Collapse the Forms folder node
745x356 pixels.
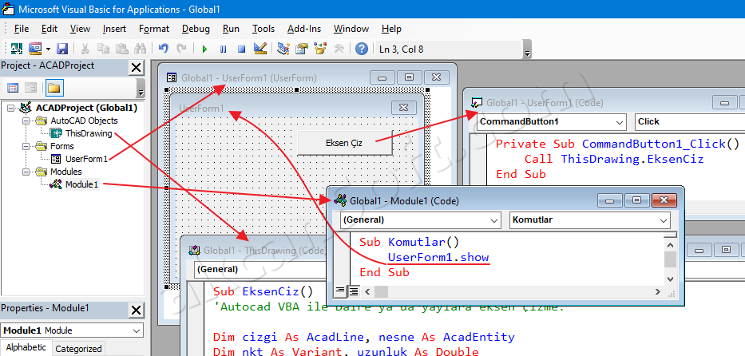pyautogui.click(x=26, y=147)
